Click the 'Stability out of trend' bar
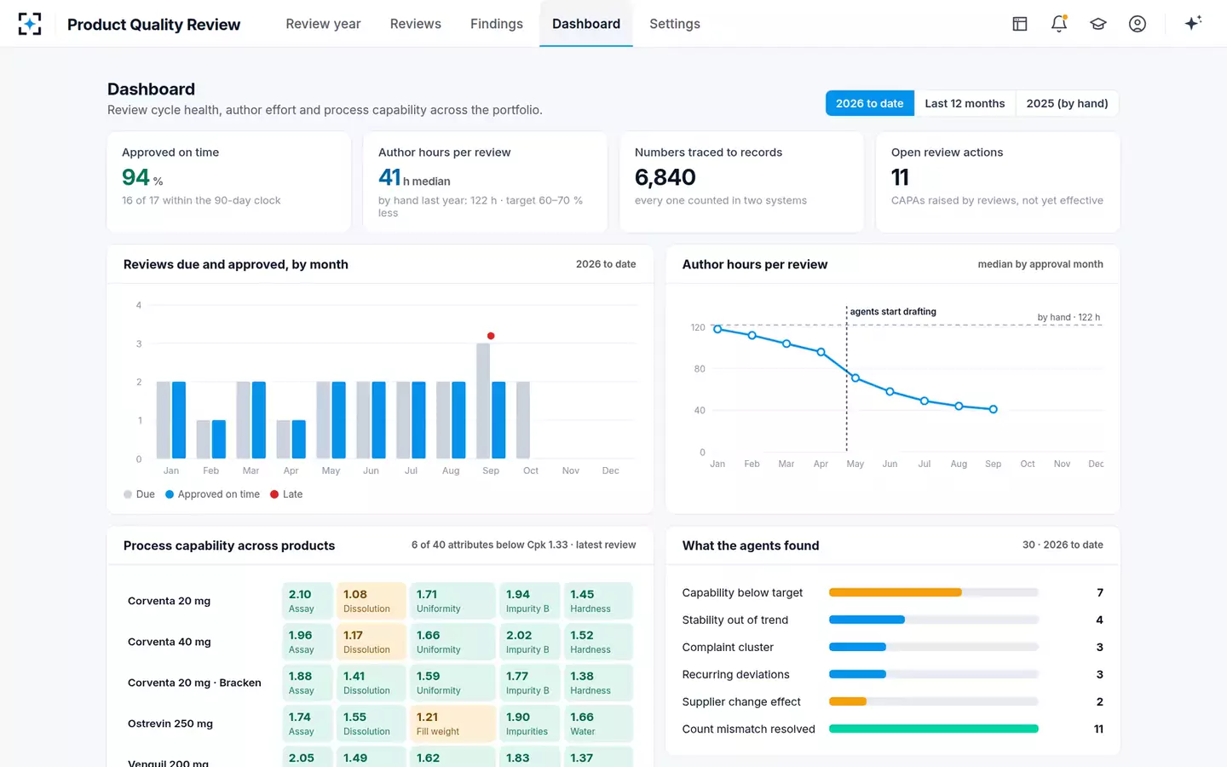The height and width of the screenshot is (767, 1227). click(x=867, y=620)
